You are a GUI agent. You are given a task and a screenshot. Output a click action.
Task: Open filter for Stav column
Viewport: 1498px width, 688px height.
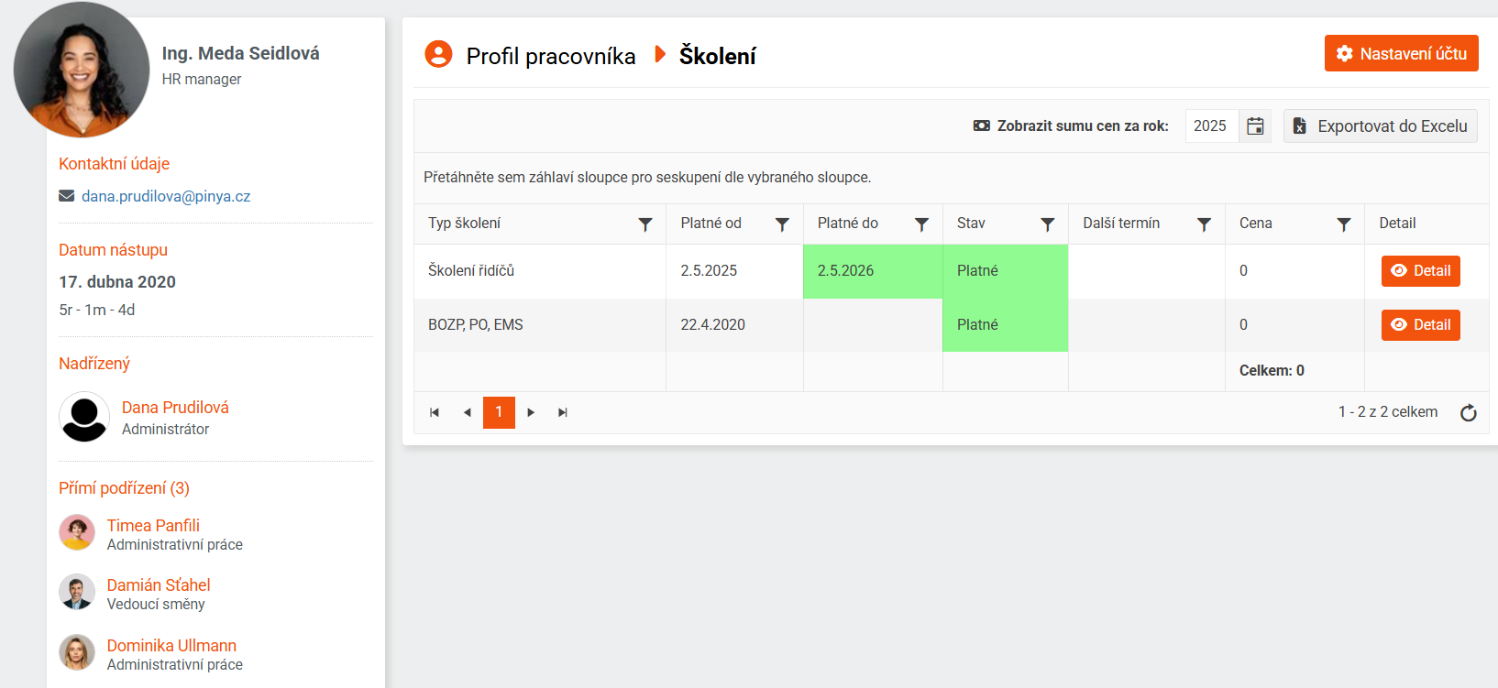click(1048, 224)
